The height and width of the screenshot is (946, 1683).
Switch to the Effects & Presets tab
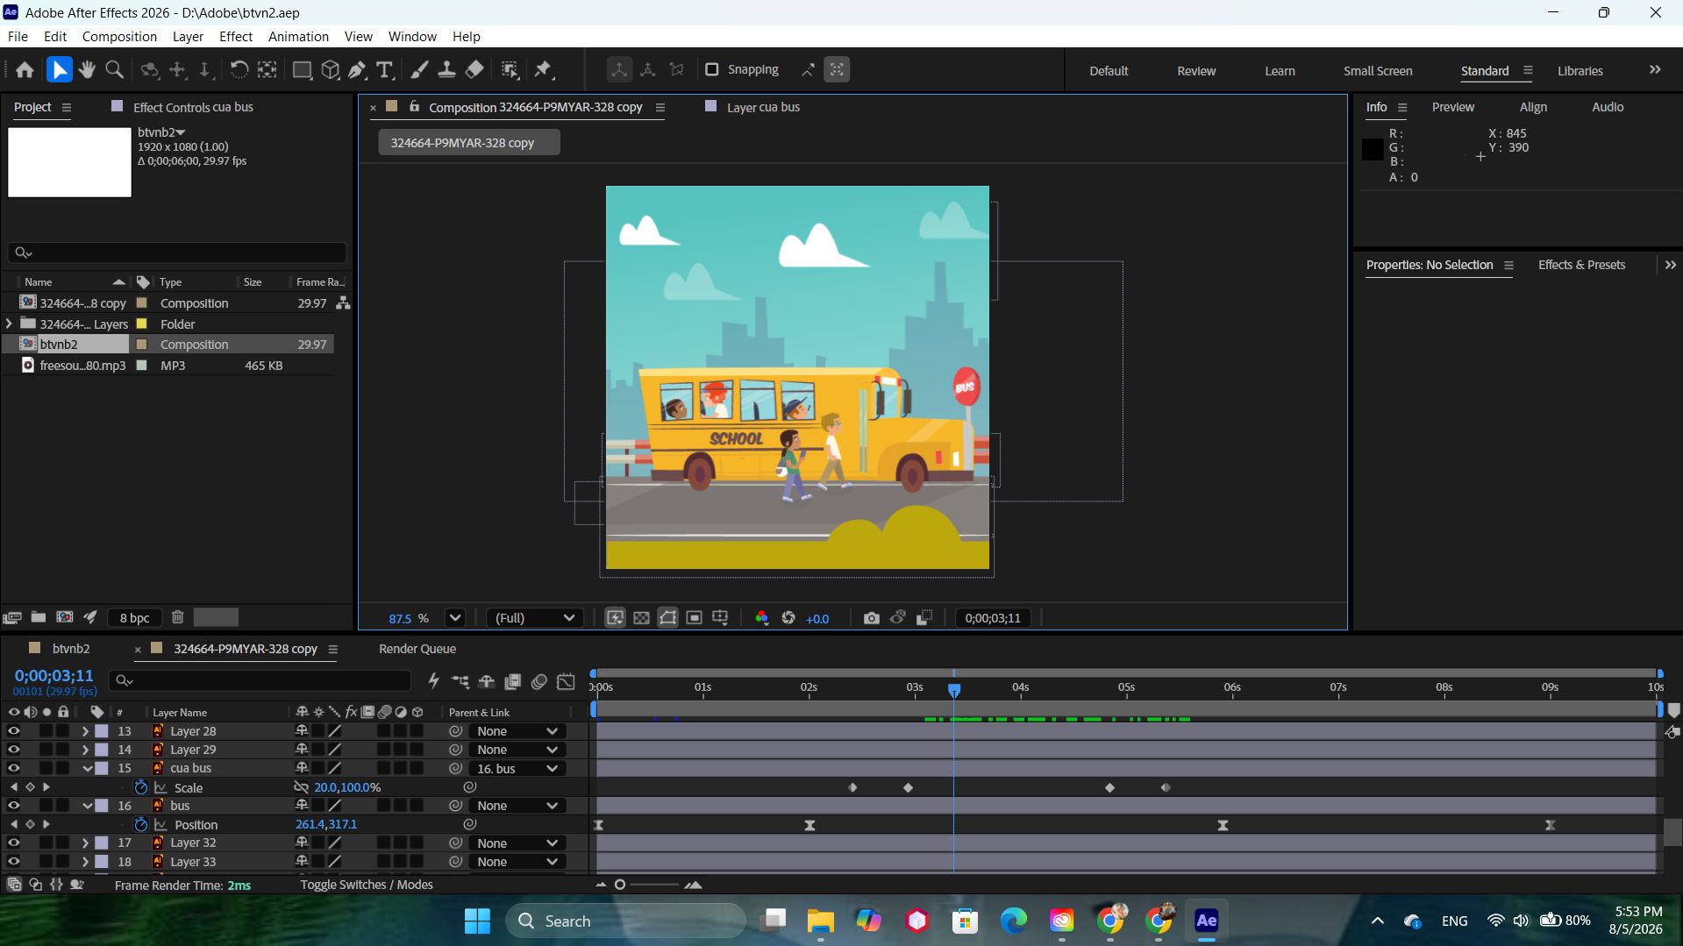pyautogui.click(x=1581, y=265)
